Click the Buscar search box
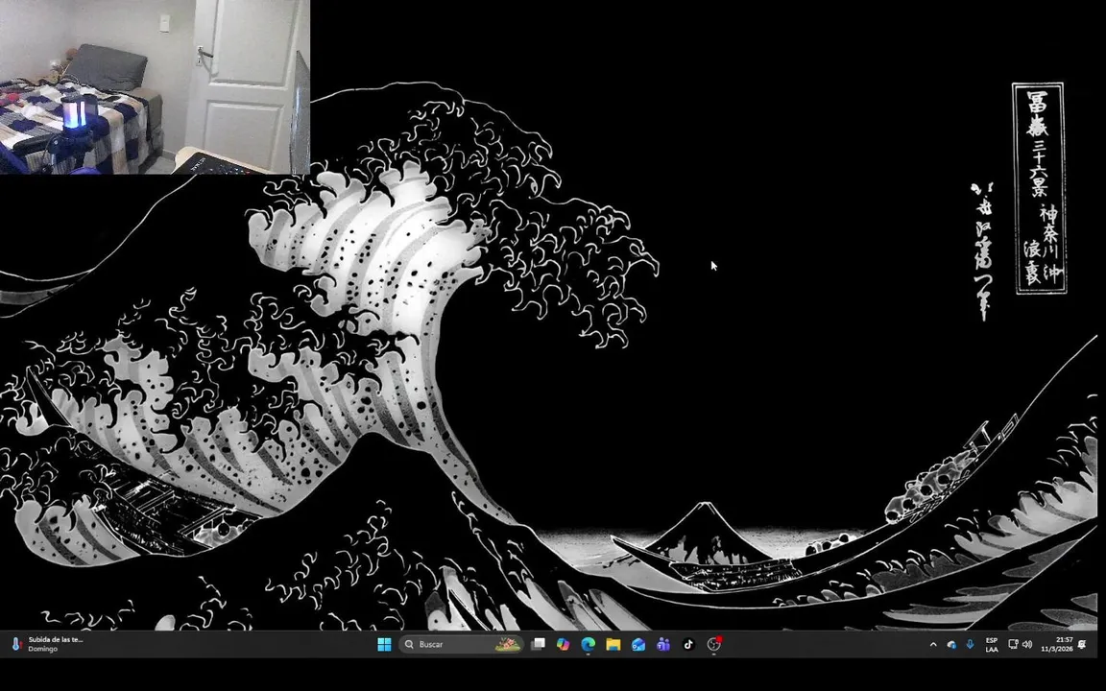This screenshot has width=1106, height=691. tap(461, 645)
